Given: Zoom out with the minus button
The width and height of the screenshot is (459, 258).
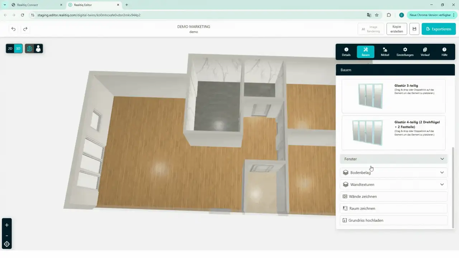Looking at the screenshot, I should coord(6,235).
